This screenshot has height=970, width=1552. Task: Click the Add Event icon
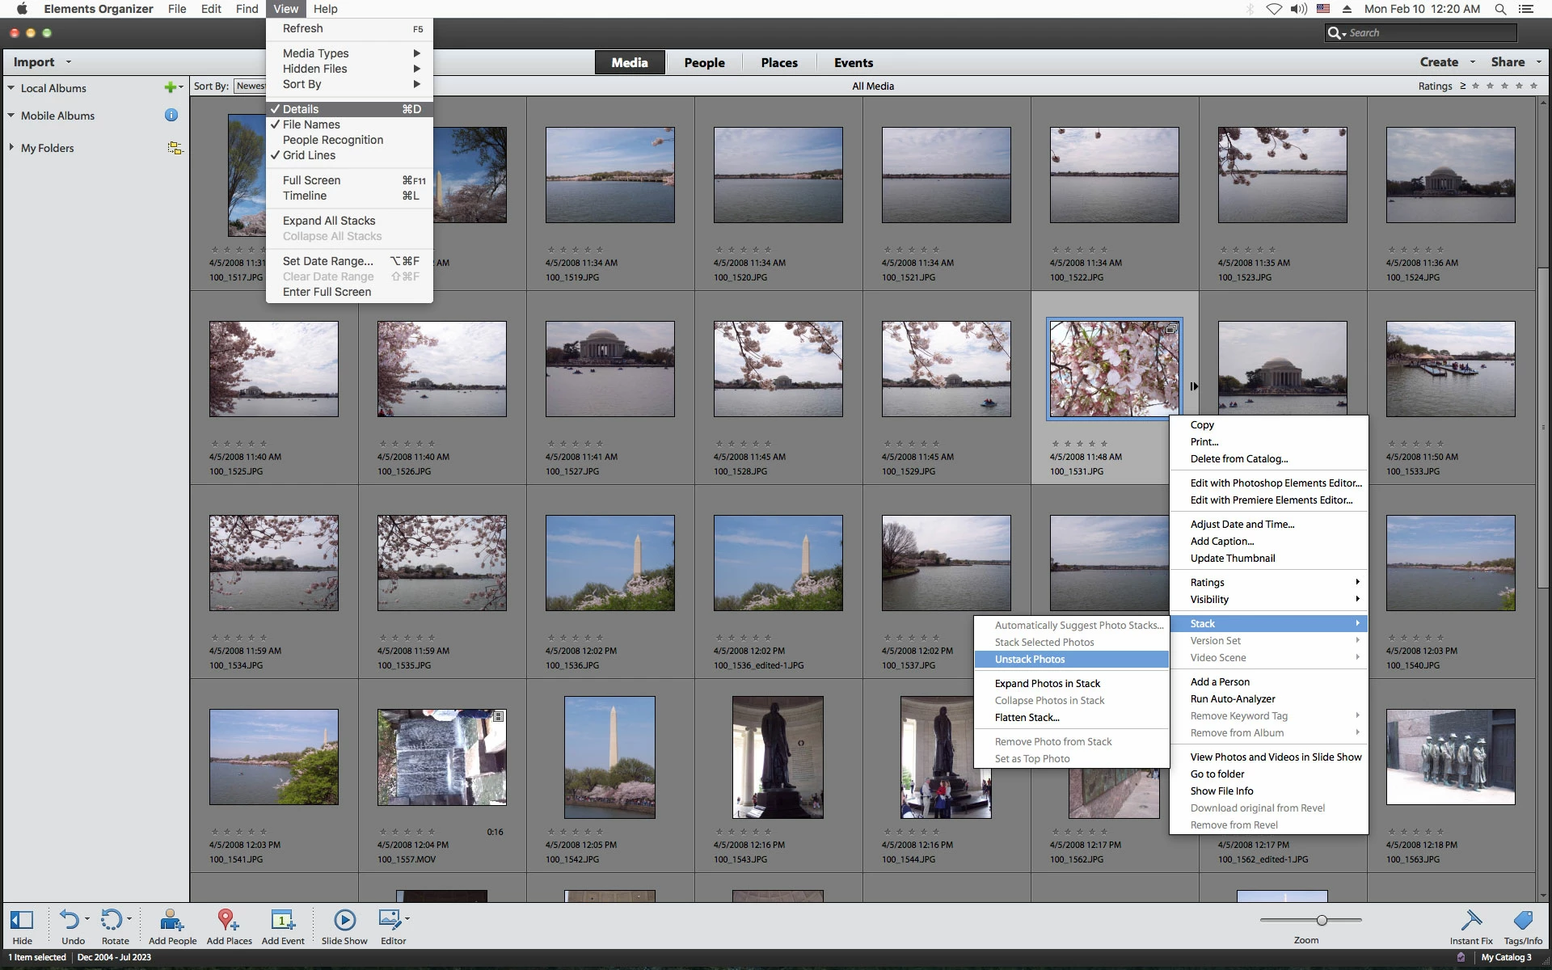(x=282, y=921)
